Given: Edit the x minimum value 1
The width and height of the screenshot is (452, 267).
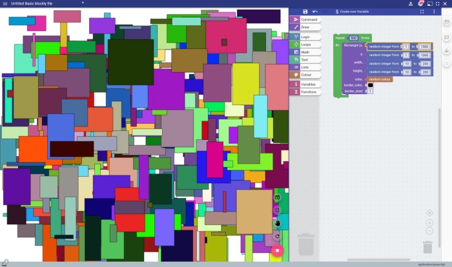Looking at the screenshot, I should click(x=406, y=46).
